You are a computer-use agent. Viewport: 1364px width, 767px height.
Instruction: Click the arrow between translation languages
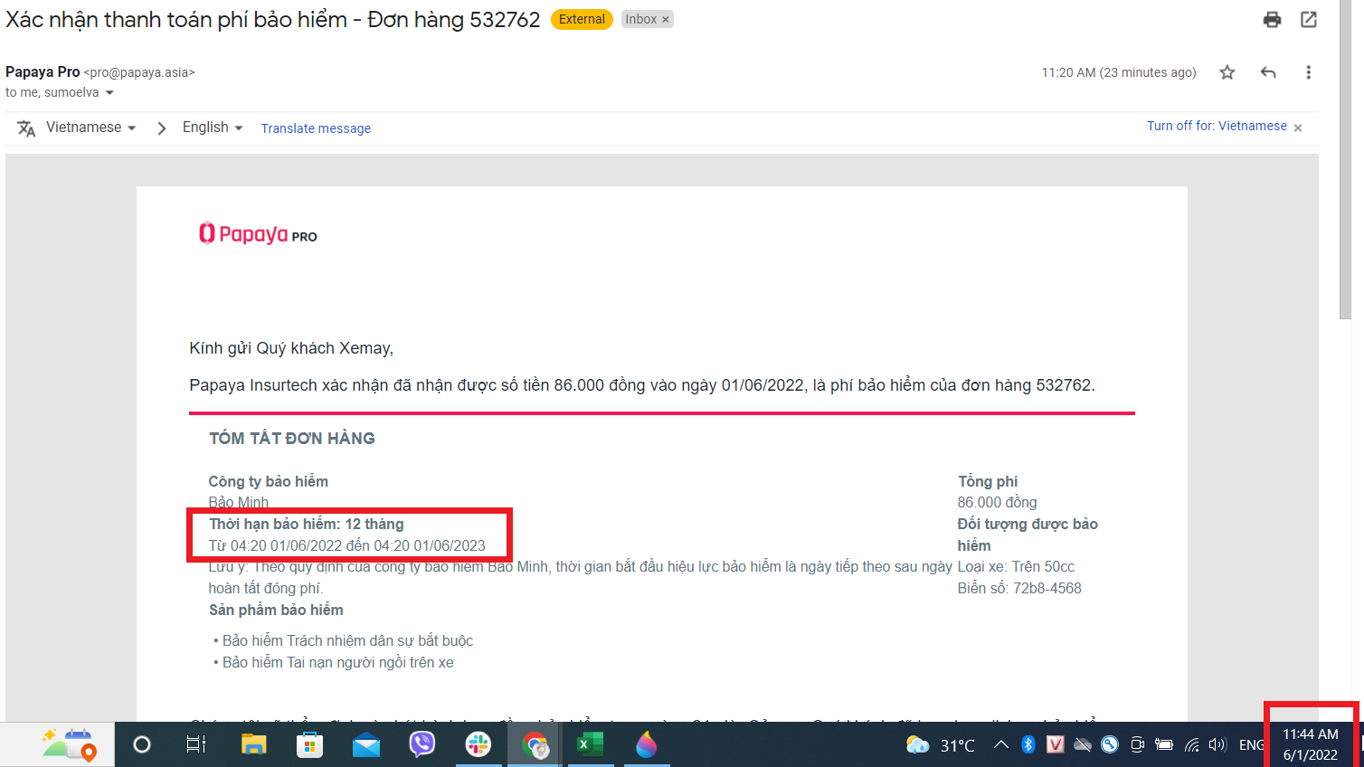pyautogui.click(x=162, y=128)
